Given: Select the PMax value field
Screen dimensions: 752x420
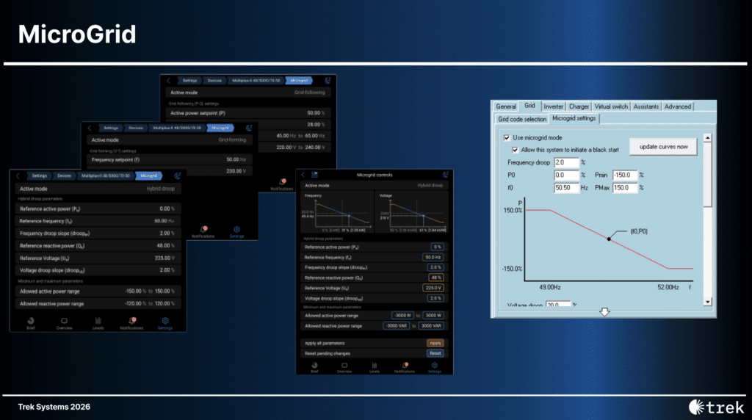Looking at the screenshot, I should coord(624,188).
